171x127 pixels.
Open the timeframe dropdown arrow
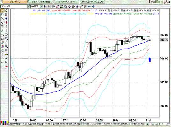(x=41, y=7)
